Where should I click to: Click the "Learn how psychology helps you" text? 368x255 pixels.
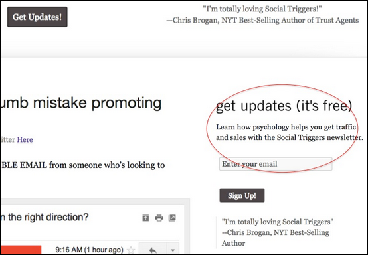coord(270,127)
